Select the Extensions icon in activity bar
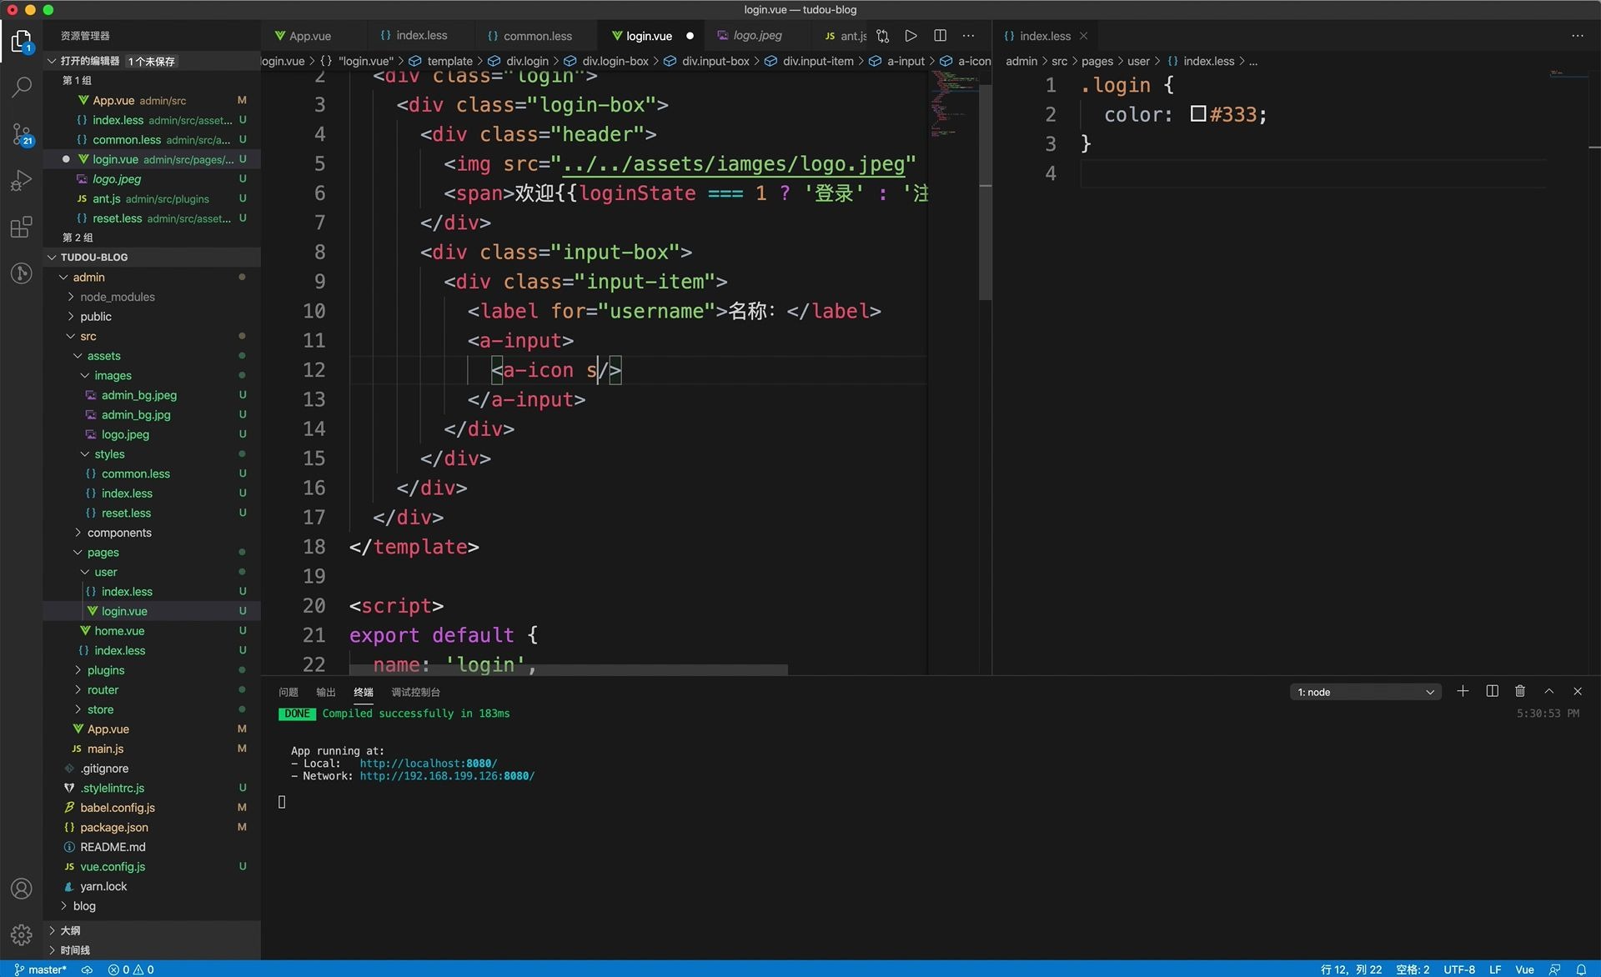The image size is (1601, 977). tap(21, 225)
